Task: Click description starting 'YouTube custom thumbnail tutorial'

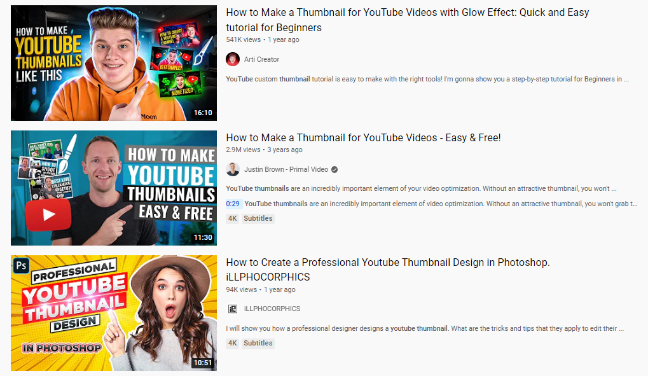Action: pyautogui.click(x=427, y=79)
